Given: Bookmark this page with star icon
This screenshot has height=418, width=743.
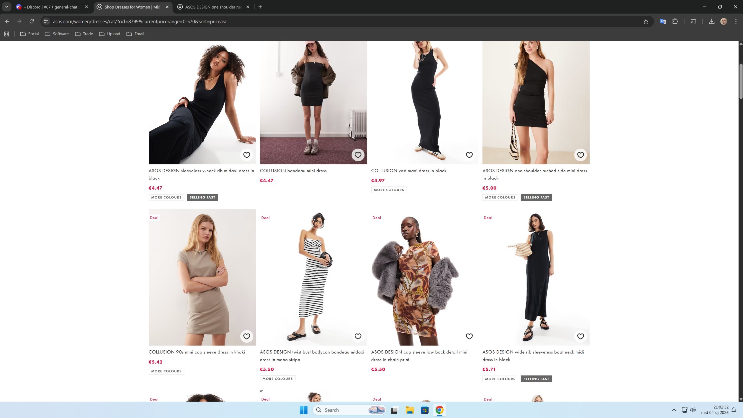Looking at the screenshot, I should tap(646, 22).
